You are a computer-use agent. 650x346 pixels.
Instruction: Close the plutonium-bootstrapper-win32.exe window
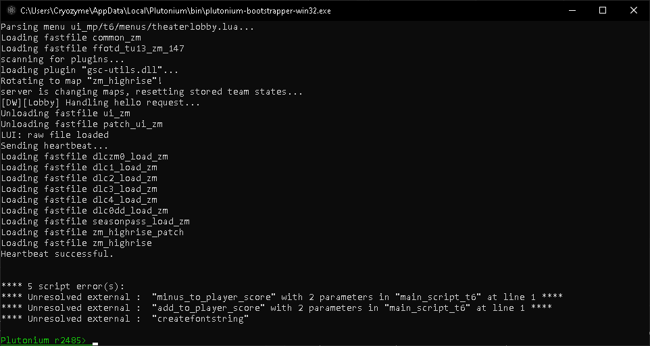(634, 11)
